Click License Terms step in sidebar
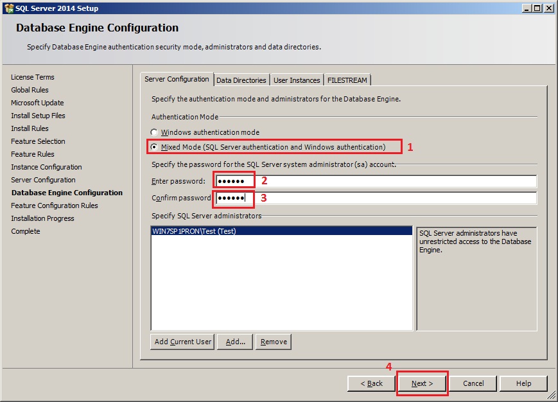The width and height of the screenshot is (558, 402). tap(33, 77)
